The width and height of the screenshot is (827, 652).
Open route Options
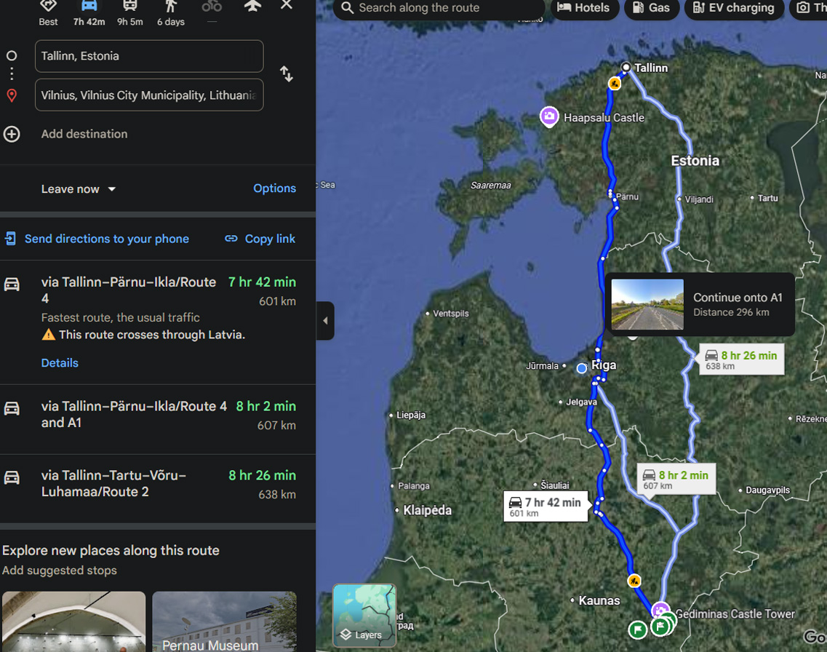tap(274, 188)
